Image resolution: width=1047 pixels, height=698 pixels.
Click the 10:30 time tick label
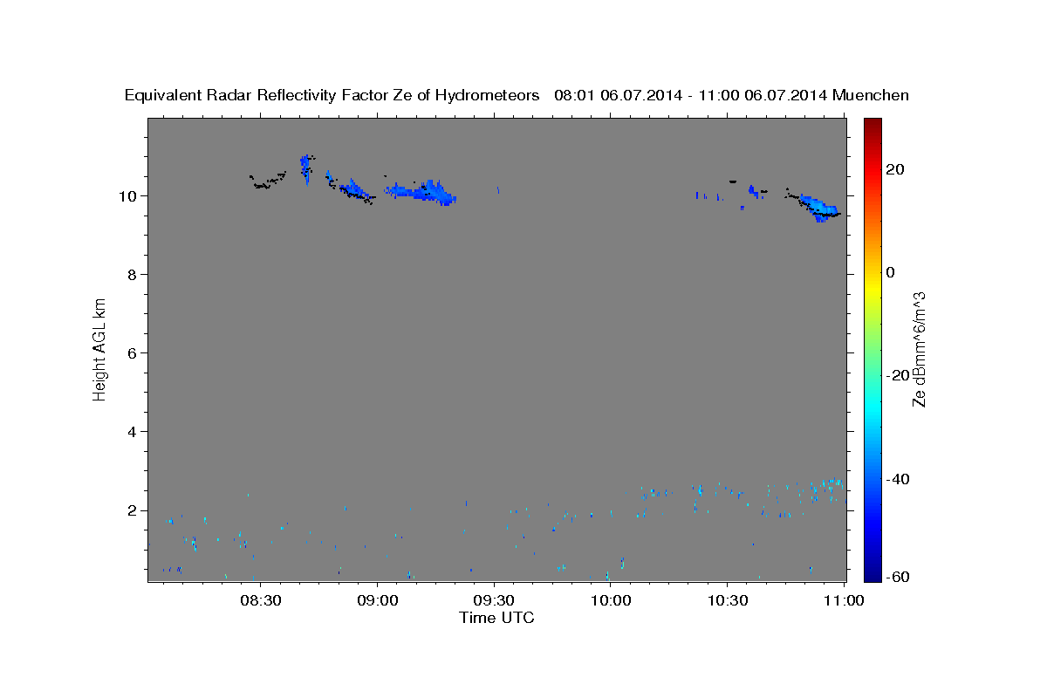(x=728, y=600)
